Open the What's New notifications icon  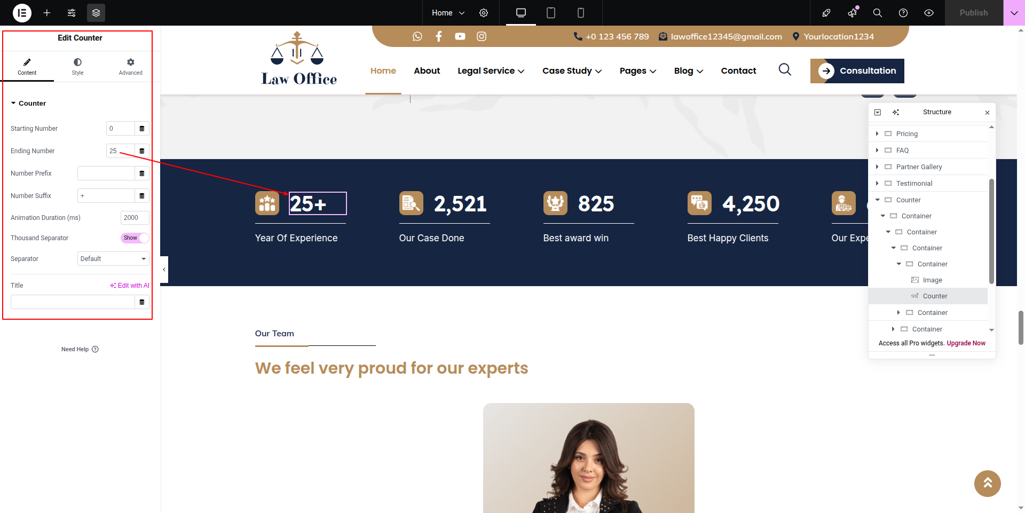tap(853, 13)
